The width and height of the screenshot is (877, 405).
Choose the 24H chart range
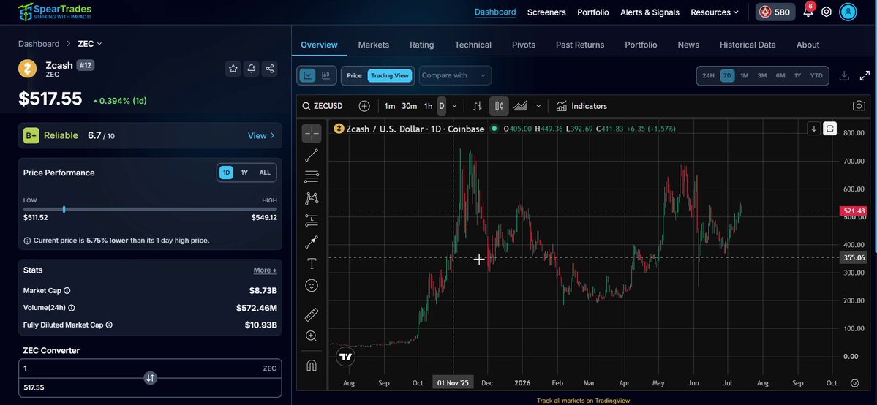tap(708, 75)
